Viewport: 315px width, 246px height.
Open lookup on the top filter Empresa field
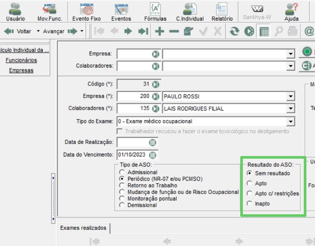[x=155, y=54]
